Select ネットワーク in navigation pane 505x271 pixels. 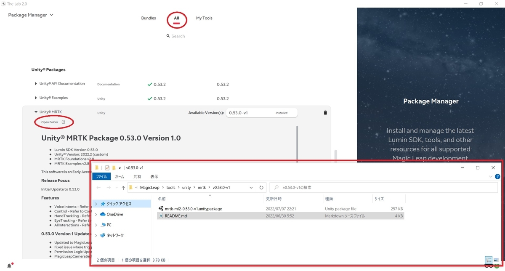pyautogui.click(x=115, y=235)
